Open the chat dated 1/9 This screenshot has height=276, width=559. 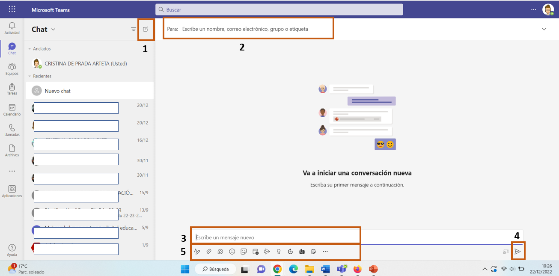(90, 249)
